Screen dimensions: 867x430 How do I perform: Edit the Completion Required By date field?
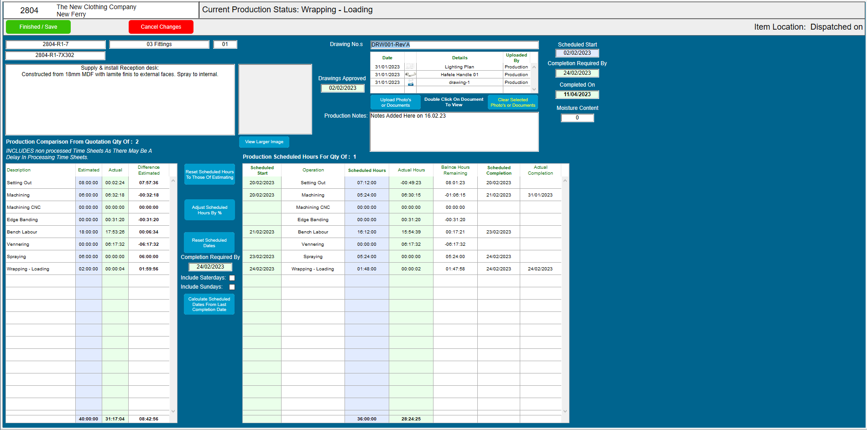pos(577,73)
